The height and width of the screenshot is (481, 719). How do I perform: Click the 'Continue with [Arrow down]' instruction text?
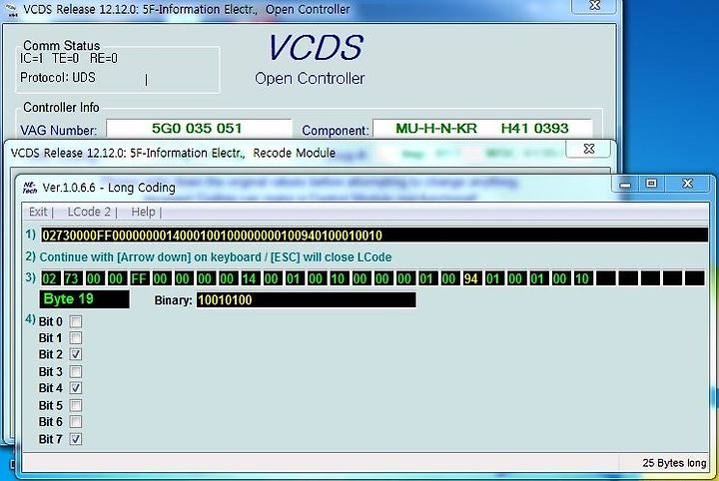click(x=216, y=257)
